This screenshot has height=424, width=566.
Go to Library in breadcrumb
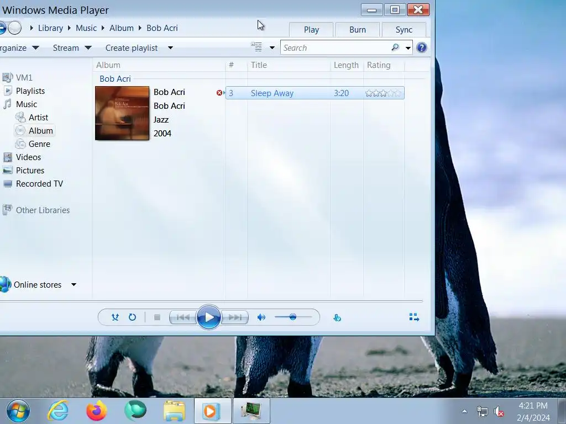(50, 28)
